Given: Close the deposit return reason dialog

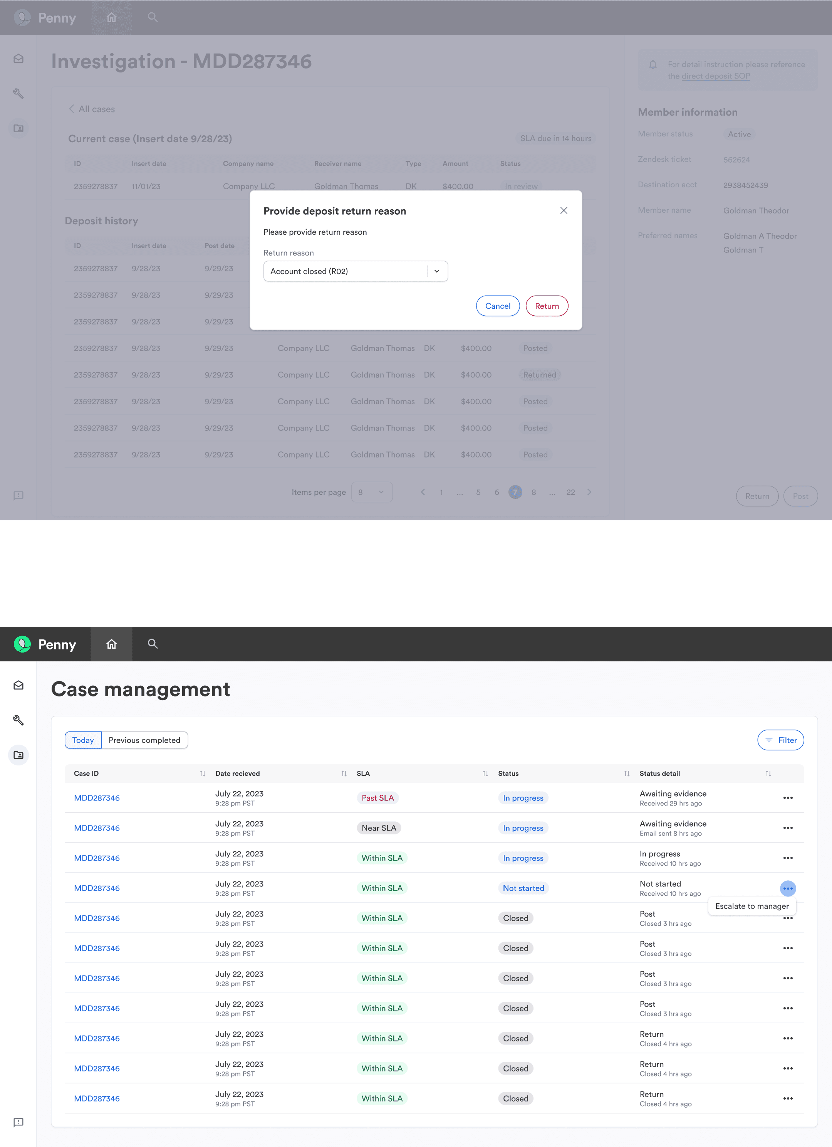Looking at the screenshot, I should click(x=564, y=210).
